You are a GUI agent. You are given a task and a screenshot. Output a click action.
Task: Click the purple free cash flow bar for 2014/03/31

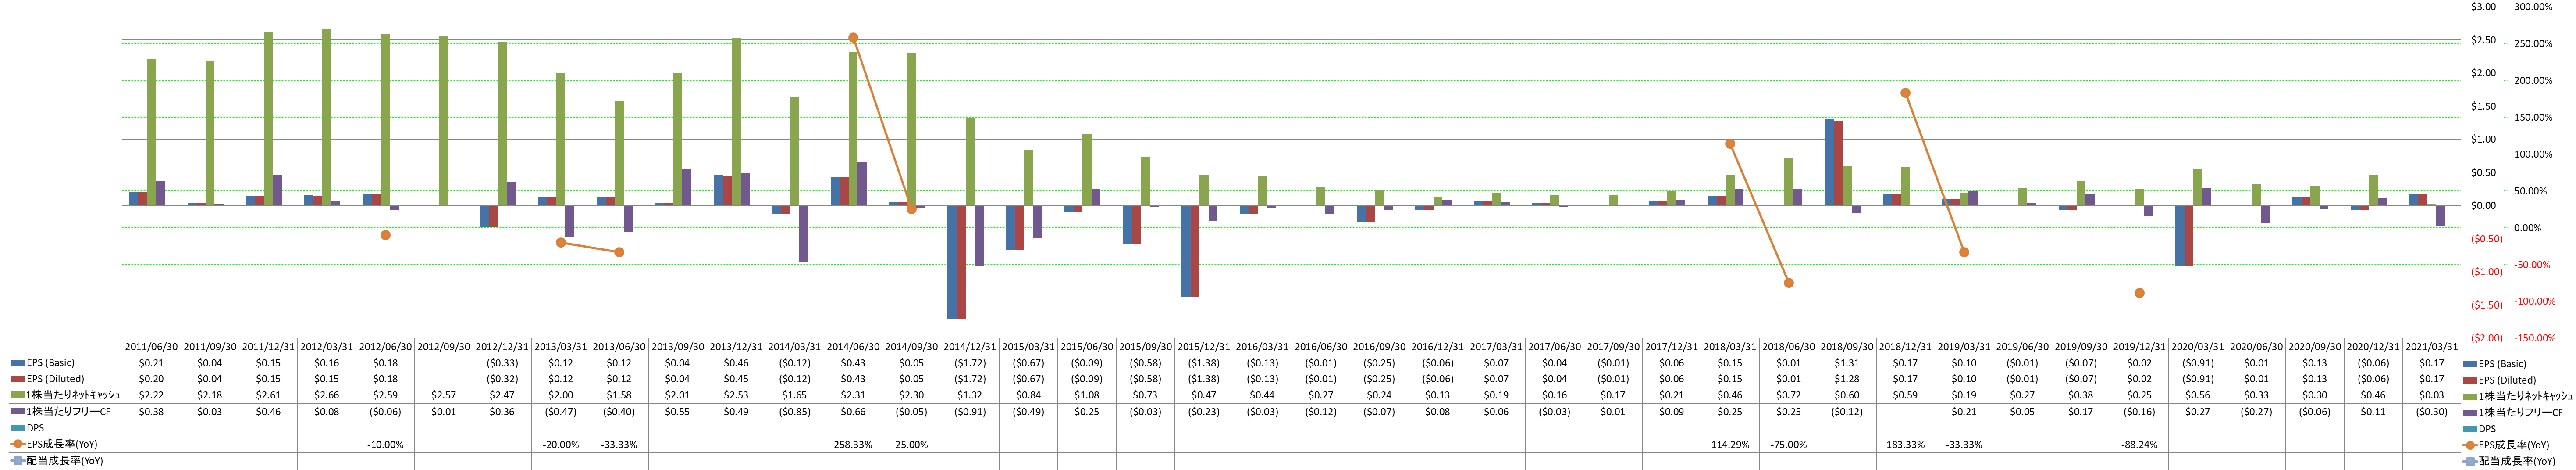coord(804,234)
